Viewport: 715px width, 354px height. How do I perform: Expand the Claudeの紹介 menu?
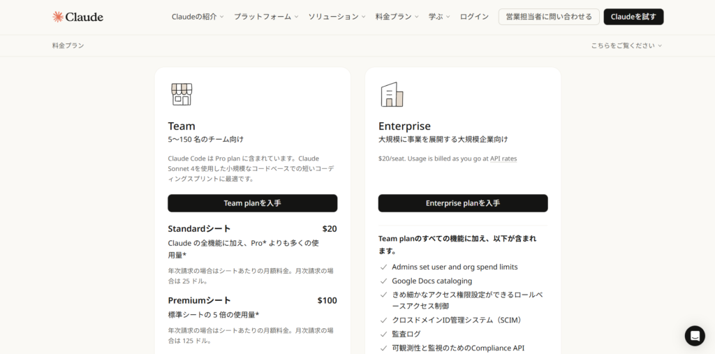(198, 17)
